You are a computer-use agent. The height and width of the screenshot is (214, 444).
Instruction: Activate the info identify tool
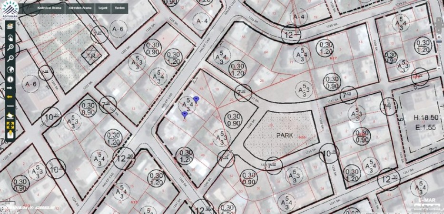coord(10,79)
